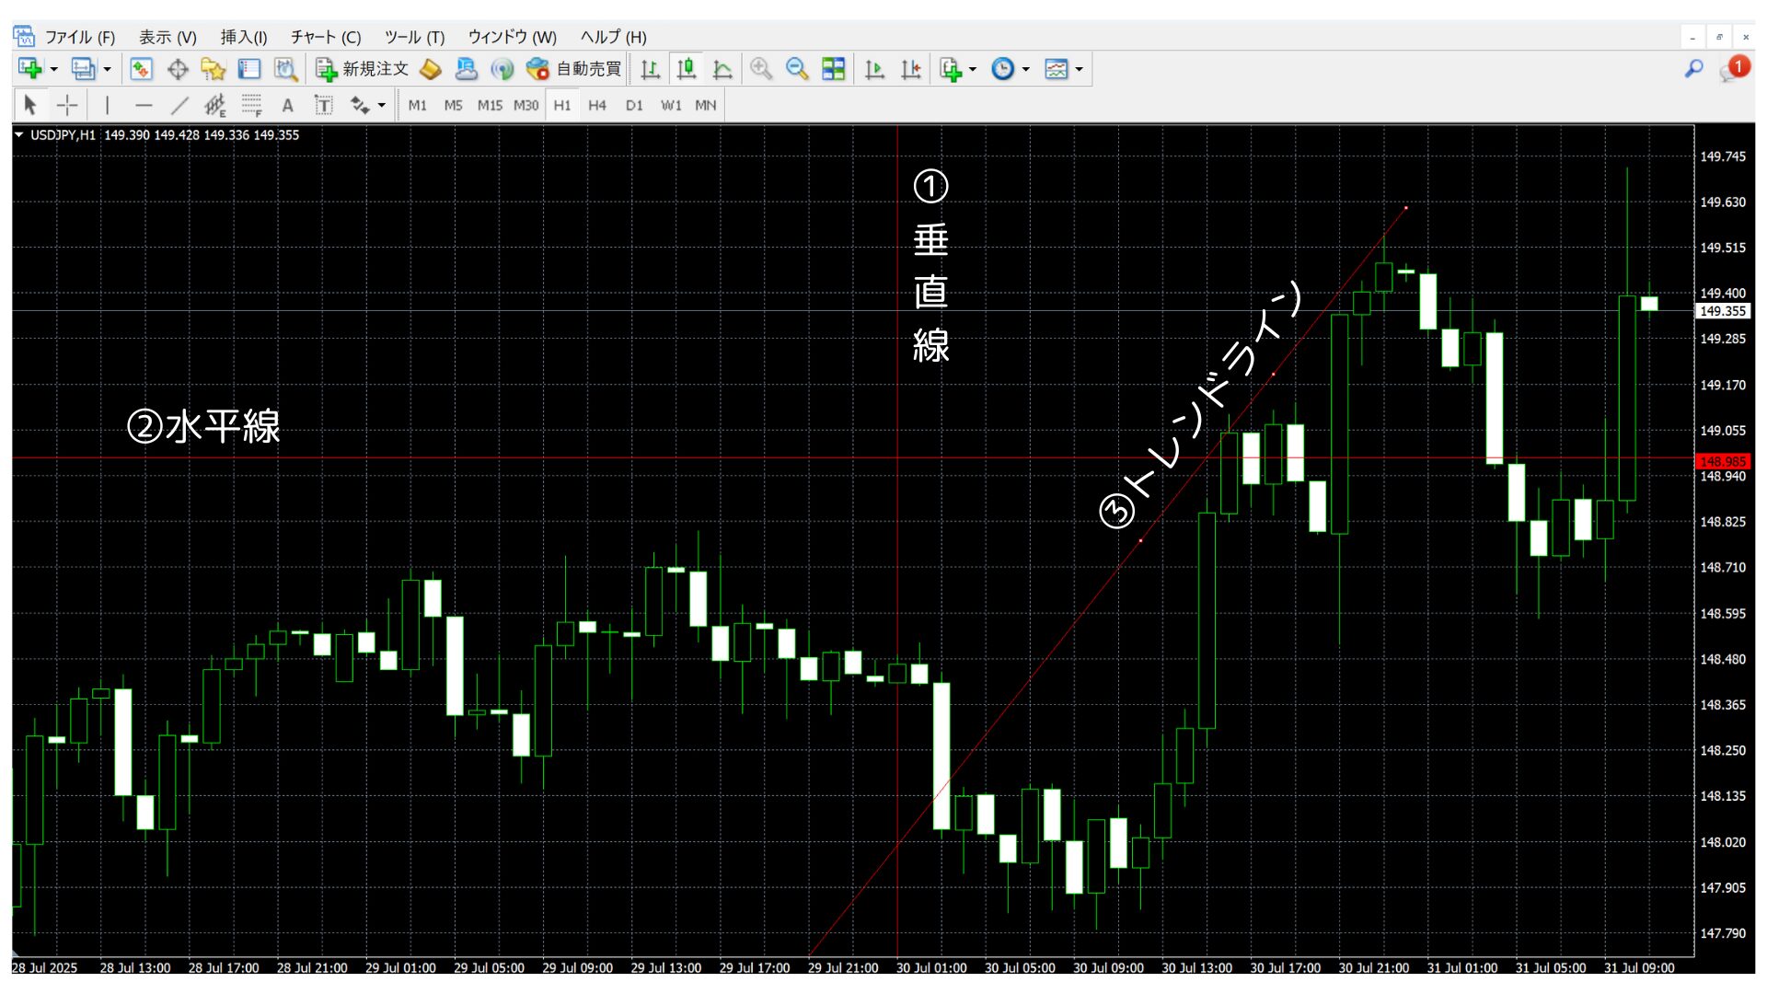The width and height of the screenshot is (1767, 994).
Task: Select the Fibonacci retracement tool
Action: point(251,105)
